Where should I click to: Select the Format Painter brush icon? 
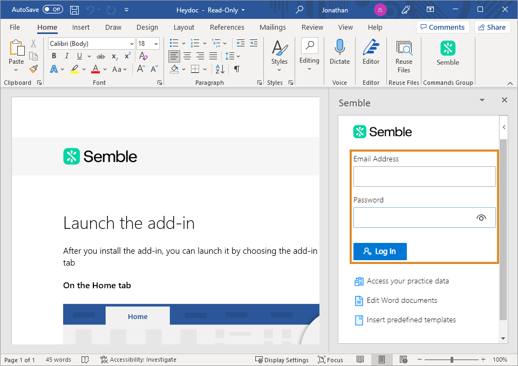[x=33, y=69]
